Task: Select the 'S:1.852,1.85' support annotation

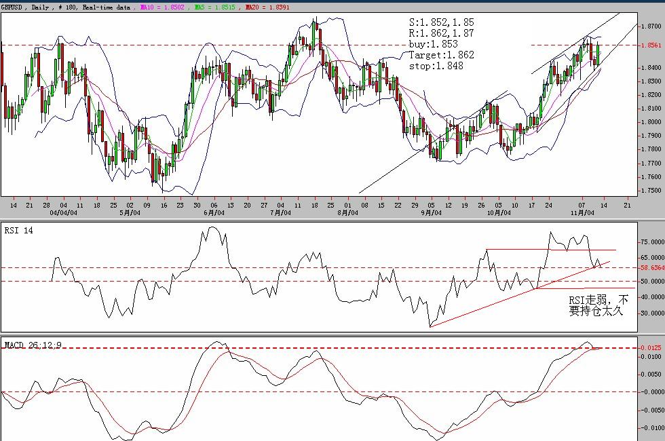Action: coord(441,22)
